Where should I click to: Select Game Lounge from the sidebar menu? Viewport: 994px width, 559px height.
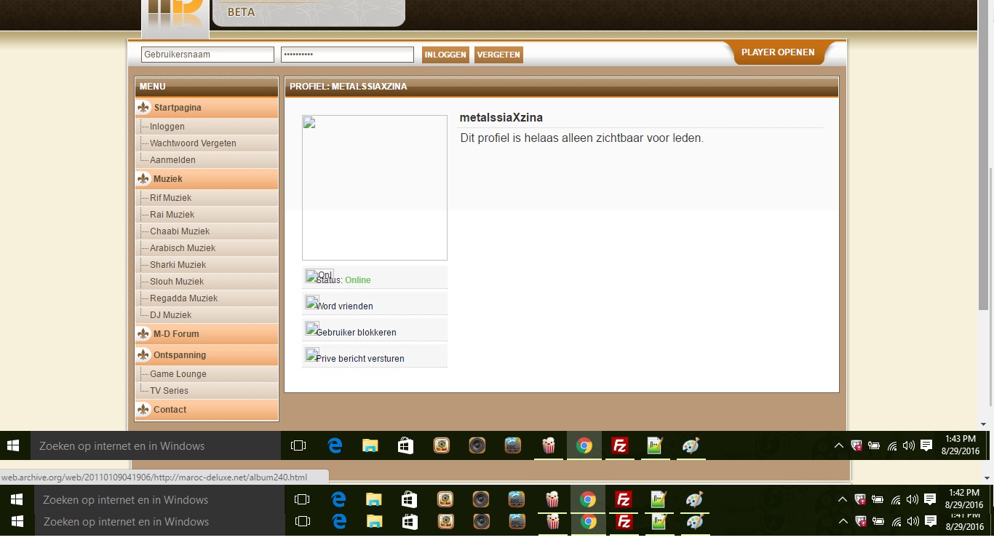click(178, 374)
